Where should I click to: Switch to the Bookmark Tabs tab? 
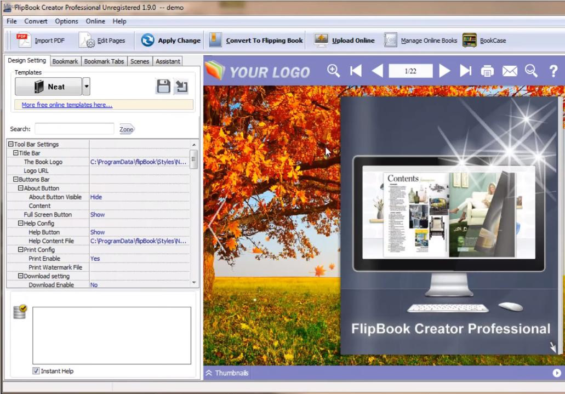(x=104, y=61)
